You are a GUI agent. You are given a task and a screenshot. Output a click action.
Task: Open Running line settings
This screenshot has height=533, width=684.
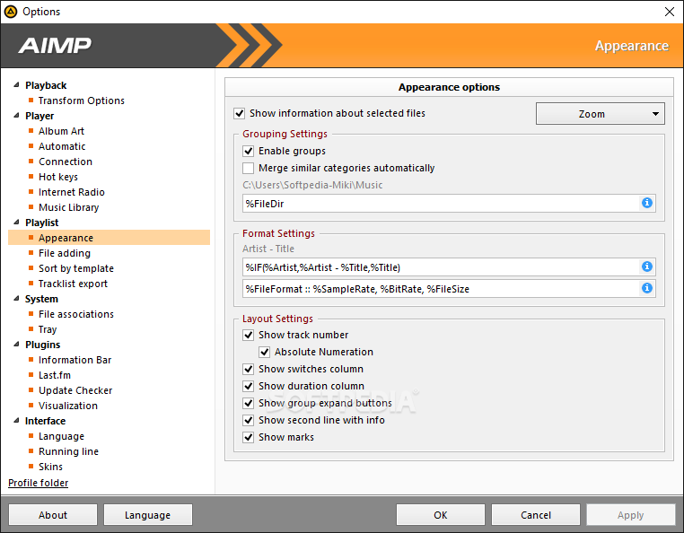click(68, 452)
